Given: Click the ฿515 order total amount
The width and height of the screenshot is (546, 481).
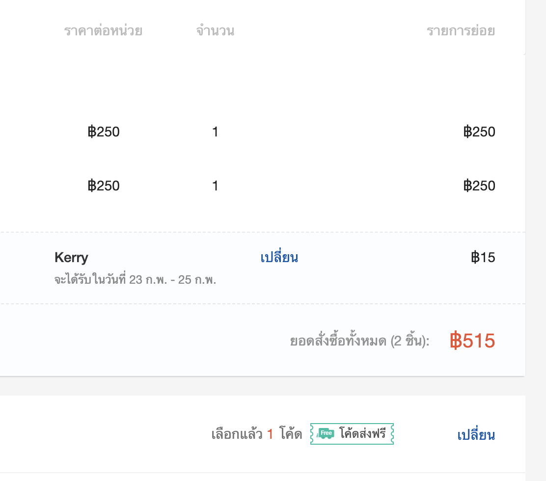Looking at the screenshot, I should tap(472, 341).
